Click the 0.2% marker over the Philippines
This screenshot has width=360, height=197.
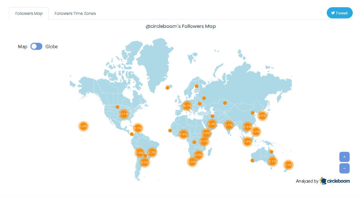pos(256,131)
